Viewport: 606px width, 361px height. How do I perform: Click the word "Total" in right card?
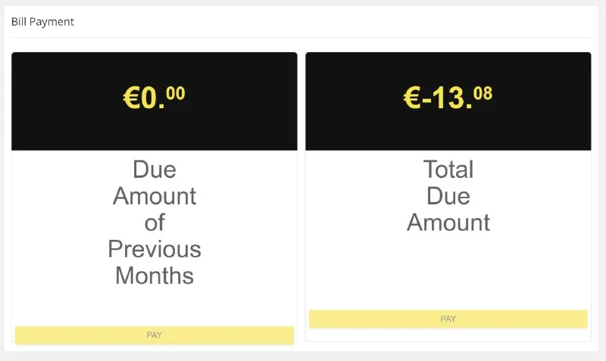(448, 169)
